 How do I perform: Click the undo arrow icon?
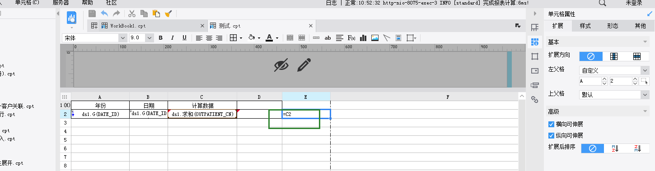click(104, 14)
